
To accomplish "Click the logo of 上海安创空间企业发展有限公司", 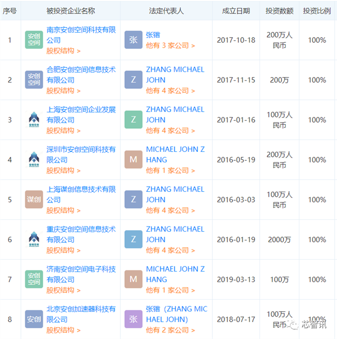I will click(x=34, y=120).
